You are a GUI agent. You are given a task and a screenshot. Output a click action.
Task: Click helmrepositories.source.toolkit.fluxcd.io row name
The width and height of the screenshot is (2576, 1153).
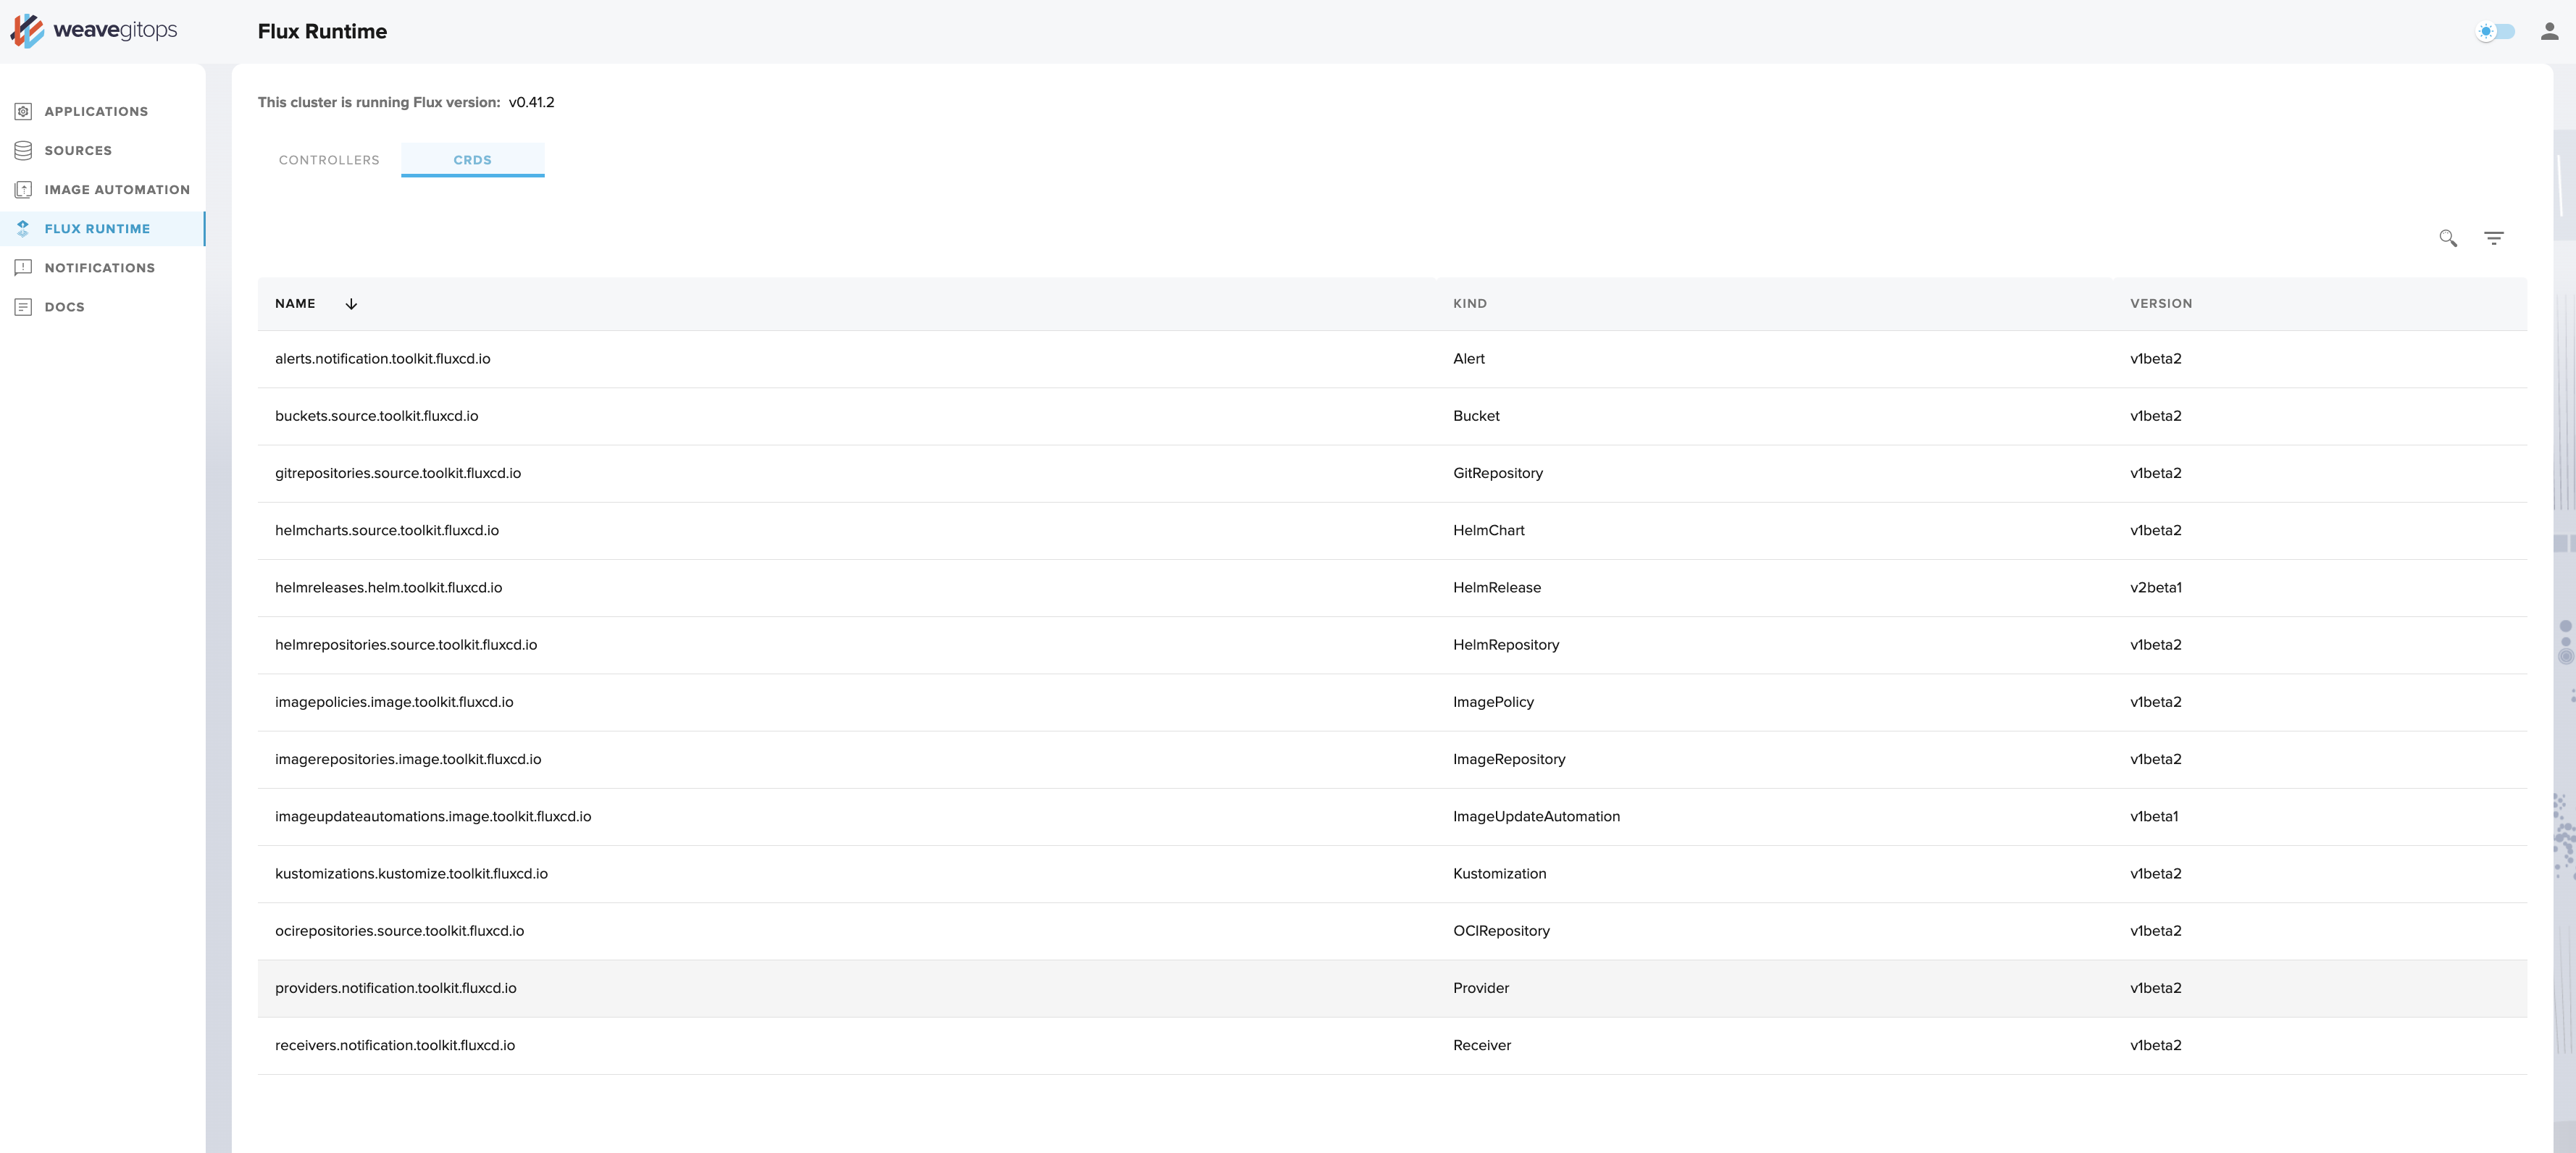click(x=406, y=644)
